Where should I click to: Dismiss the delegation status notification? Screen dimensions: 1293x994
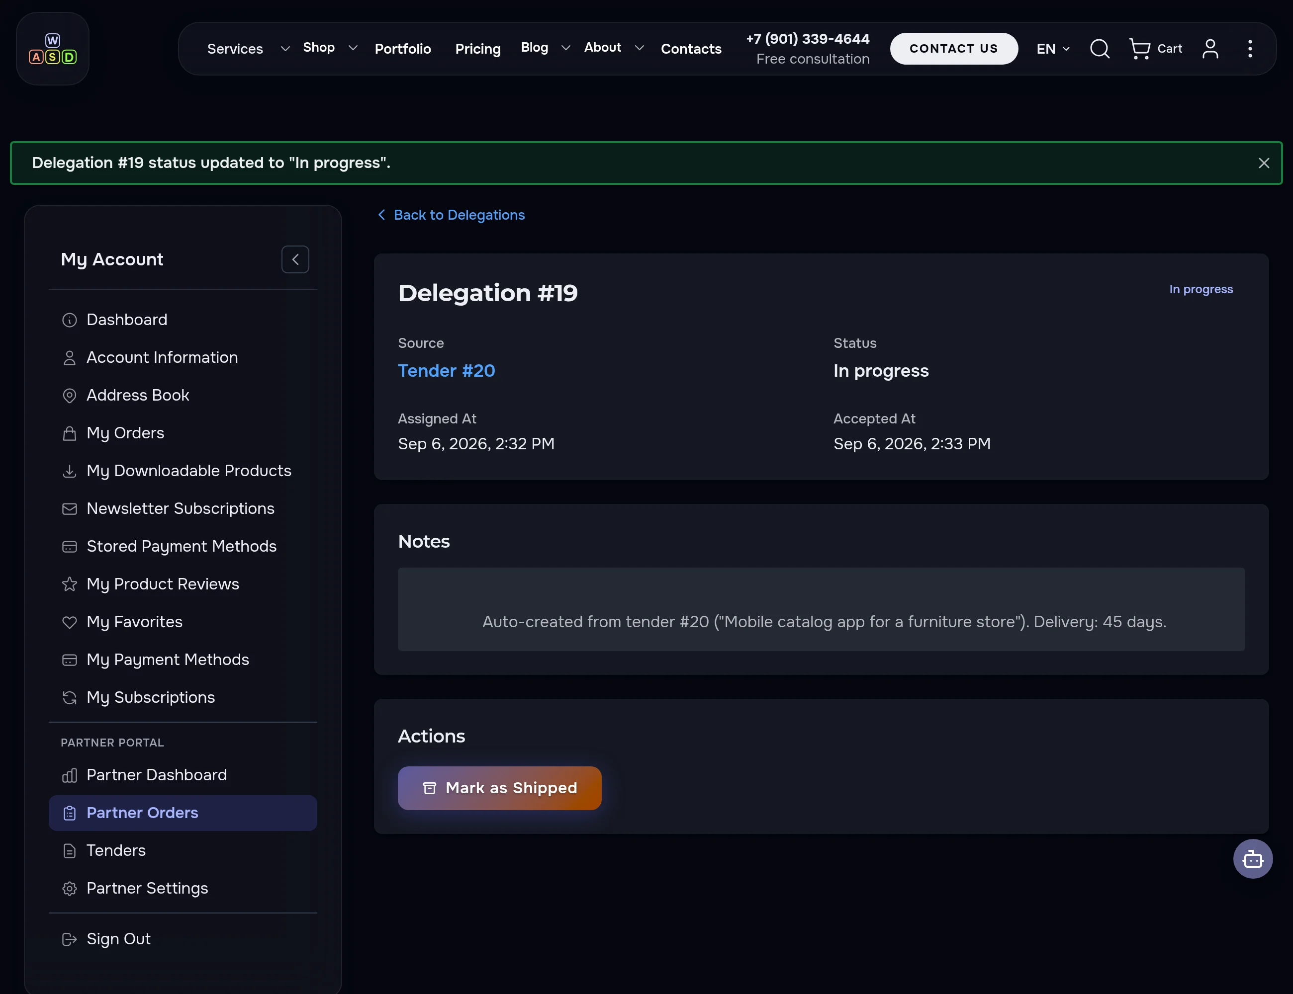pos(1263,163)
